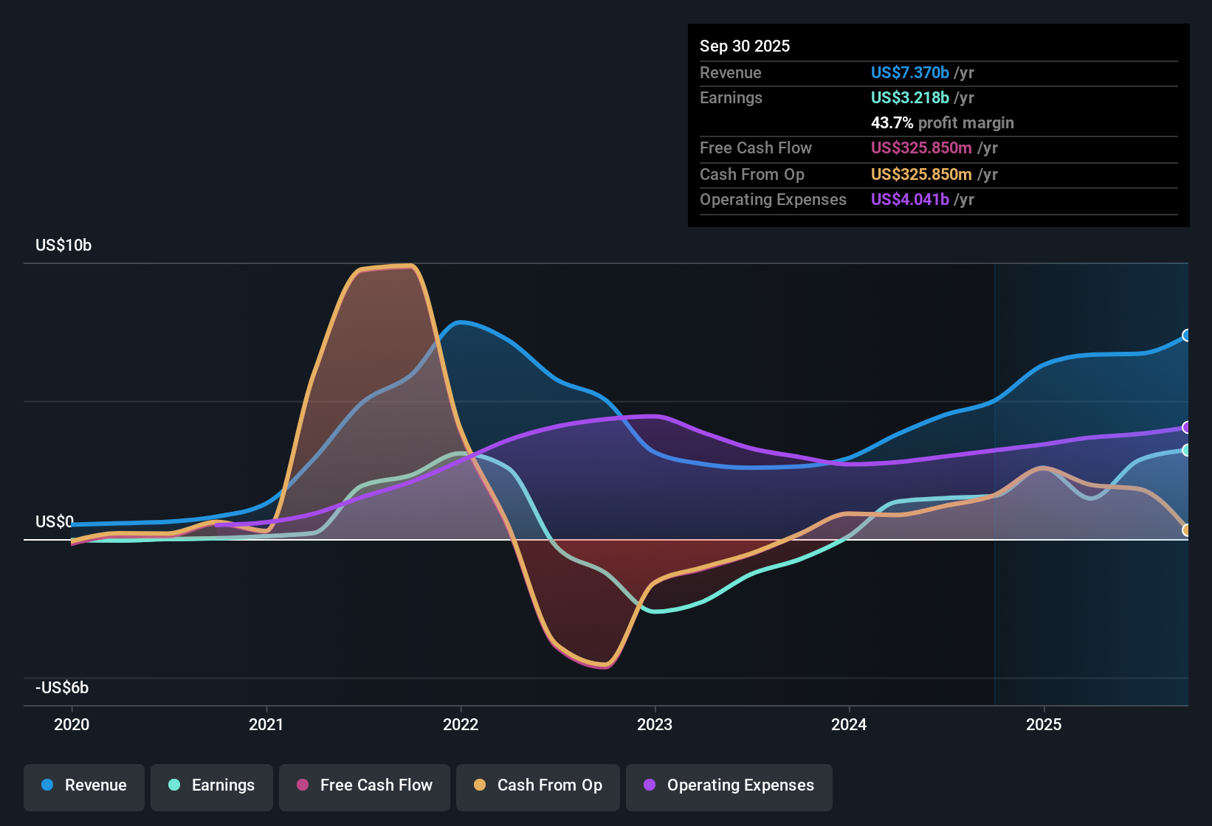Expand the Cash From Op legend entry
1212x826 pixels.
pos(537,786)
